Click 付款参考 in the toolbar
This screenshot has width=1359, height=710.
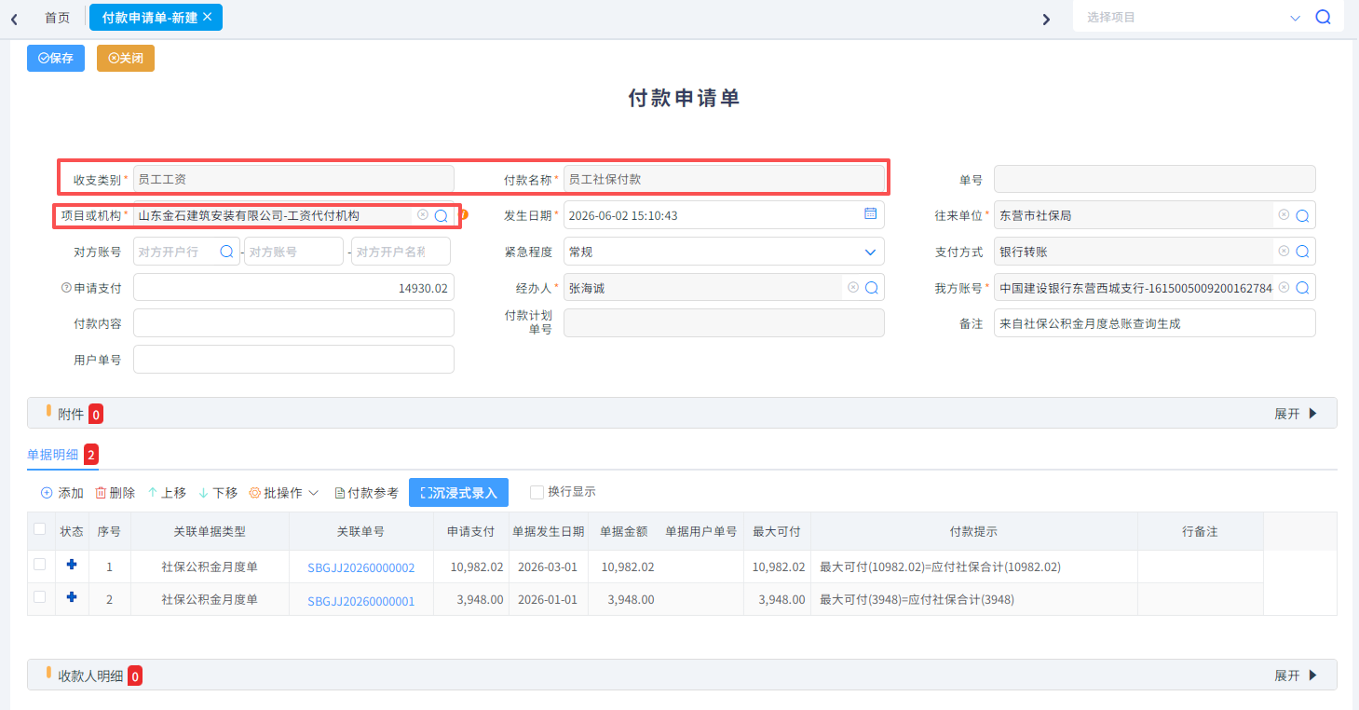366,493
